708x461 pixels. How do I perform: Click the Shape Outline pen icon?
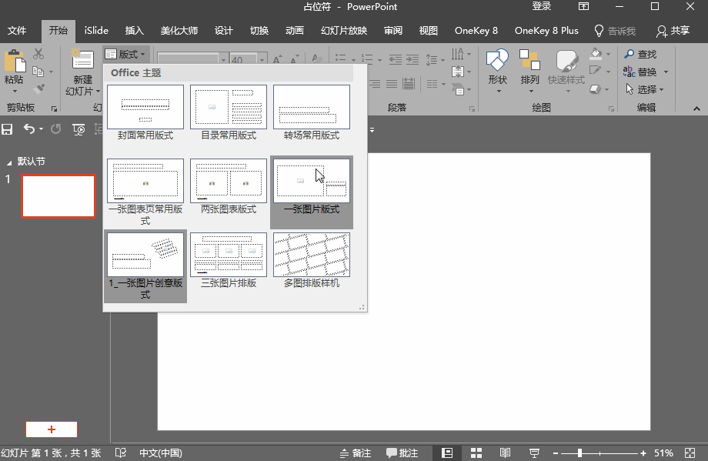point(596,71)
